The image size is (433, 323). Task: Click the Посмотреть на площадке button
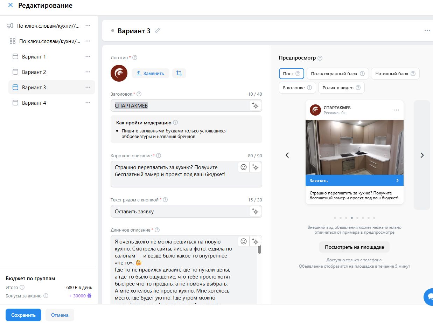pyautogui.click(x=354, y=247)
